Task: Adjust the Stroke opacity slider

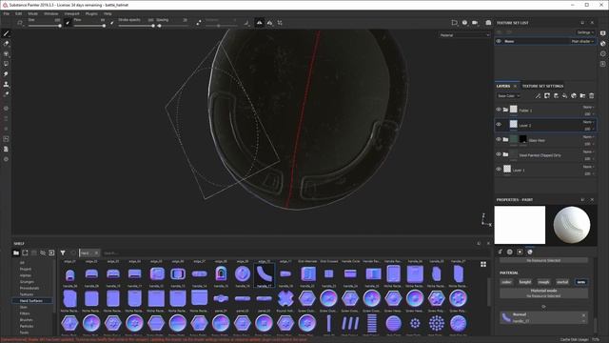Action: (137, 26)
